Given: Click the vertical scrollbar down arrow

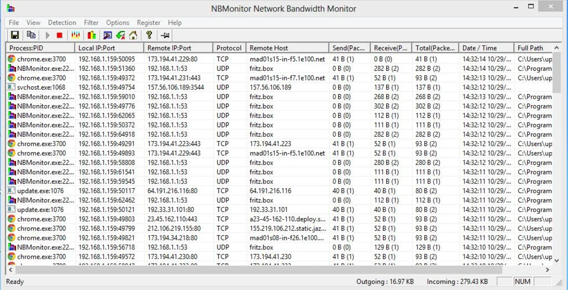Looking at the screenshot, I should point(557,260).
